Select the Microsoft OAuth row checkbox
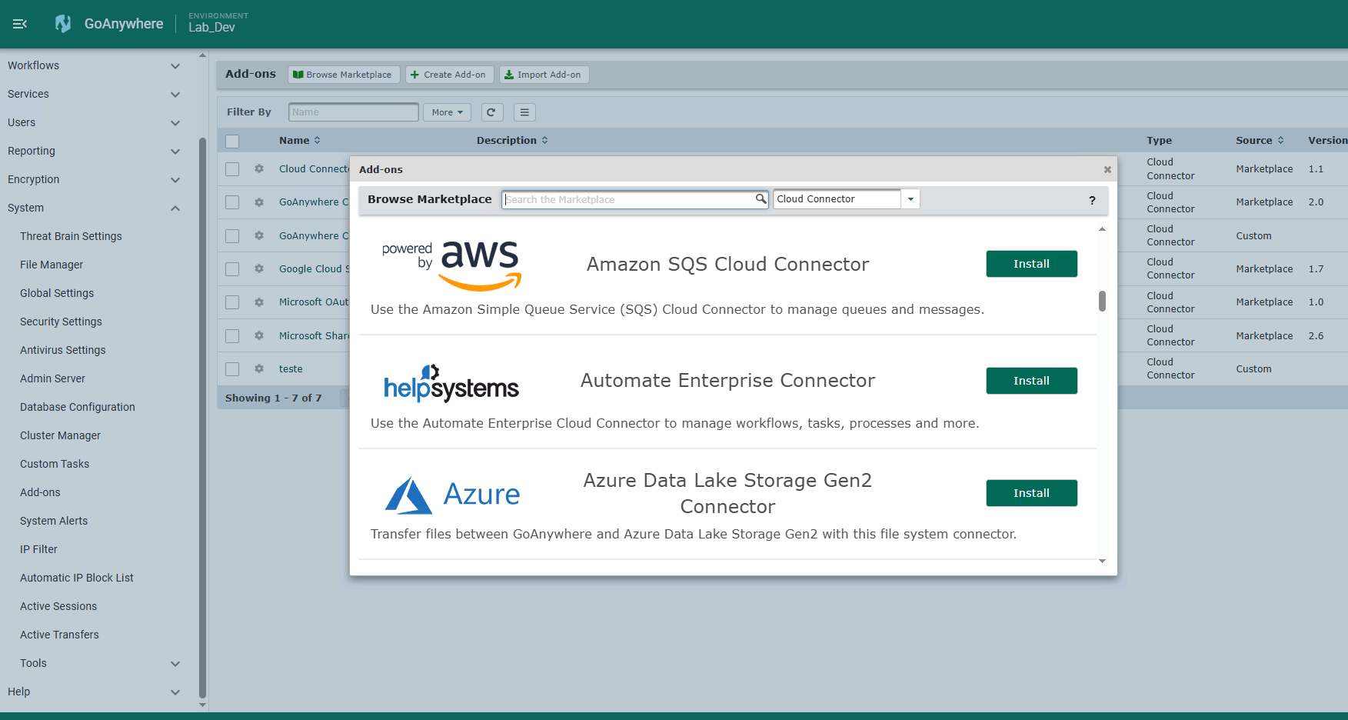This screenshot has height=720, width=1348. [232, 302]
